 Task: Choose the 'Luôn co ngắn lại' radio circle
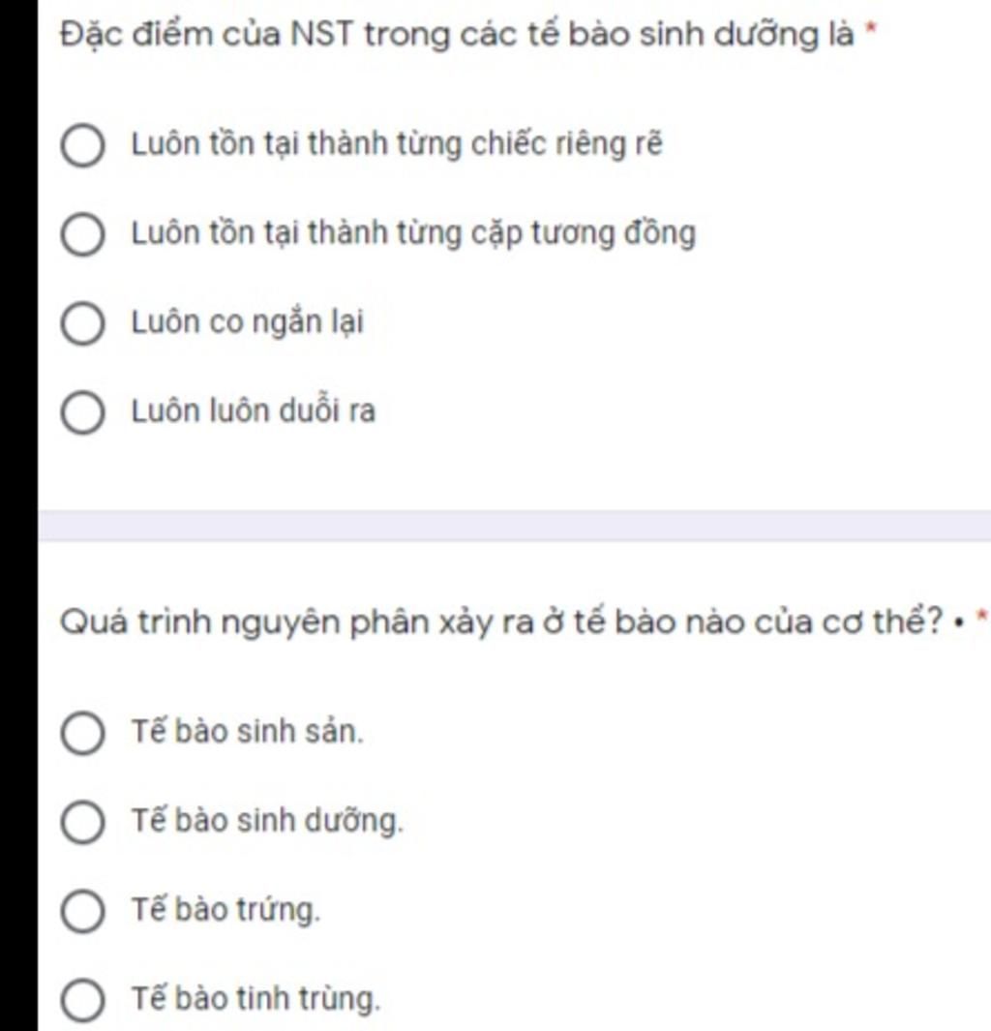pyautogui.click(x=82, y=322)
